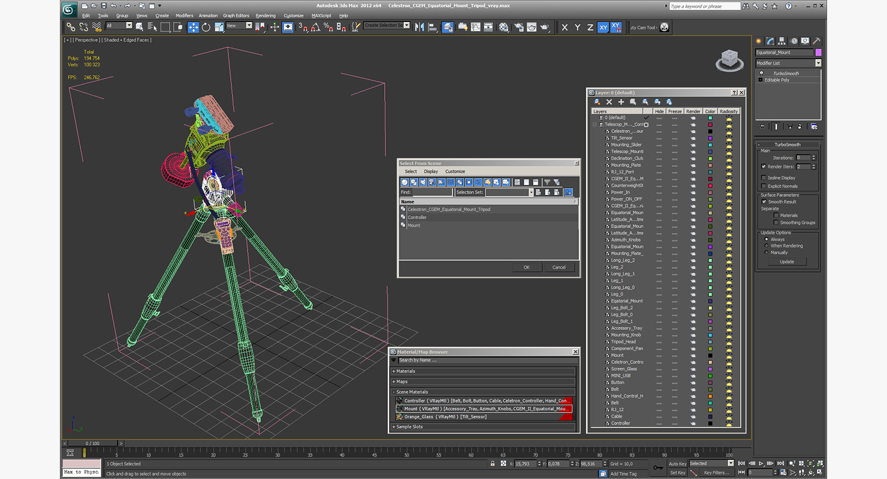Click the Render teapot icon
The height and width of the screenshot is (479, 887).
pyautogui.click(x=544, y=27)
